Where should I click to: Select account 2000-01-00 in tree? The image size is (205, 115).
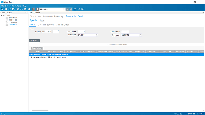(12, 20)
